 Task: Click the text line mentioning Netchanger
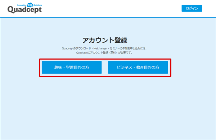click(104, 48)
